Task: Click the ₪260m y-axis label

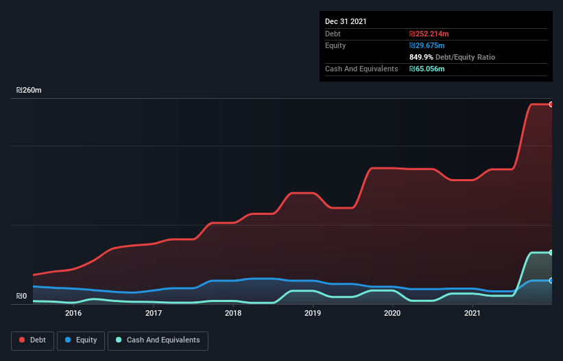Action: (29, 90)
